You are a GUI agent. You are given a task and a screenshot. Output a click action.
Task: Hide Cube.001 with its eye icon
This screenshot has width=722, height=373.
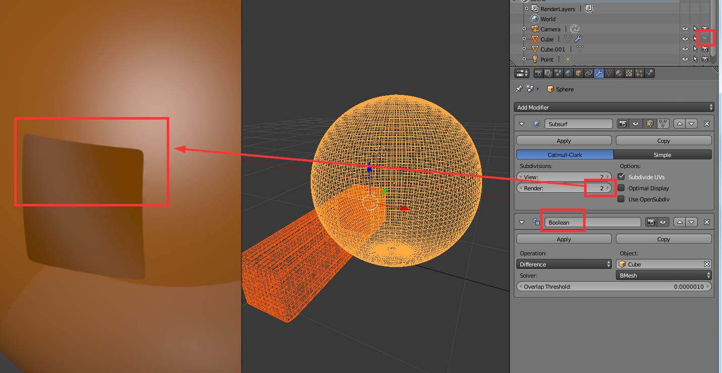(685, 49)
